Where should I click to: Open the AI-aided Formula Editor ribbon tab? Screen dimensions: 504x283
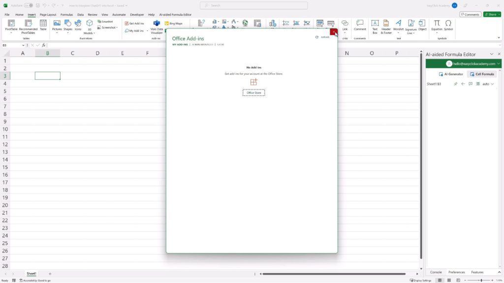tap(175, 14)
